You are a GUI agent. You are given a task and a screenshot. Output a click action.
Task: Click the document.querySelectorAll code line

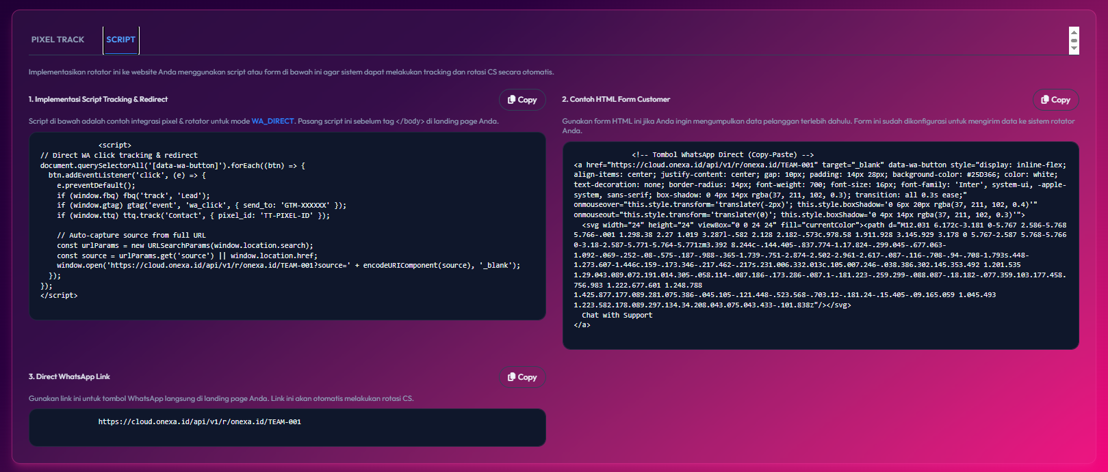click(x=172, y=165)
